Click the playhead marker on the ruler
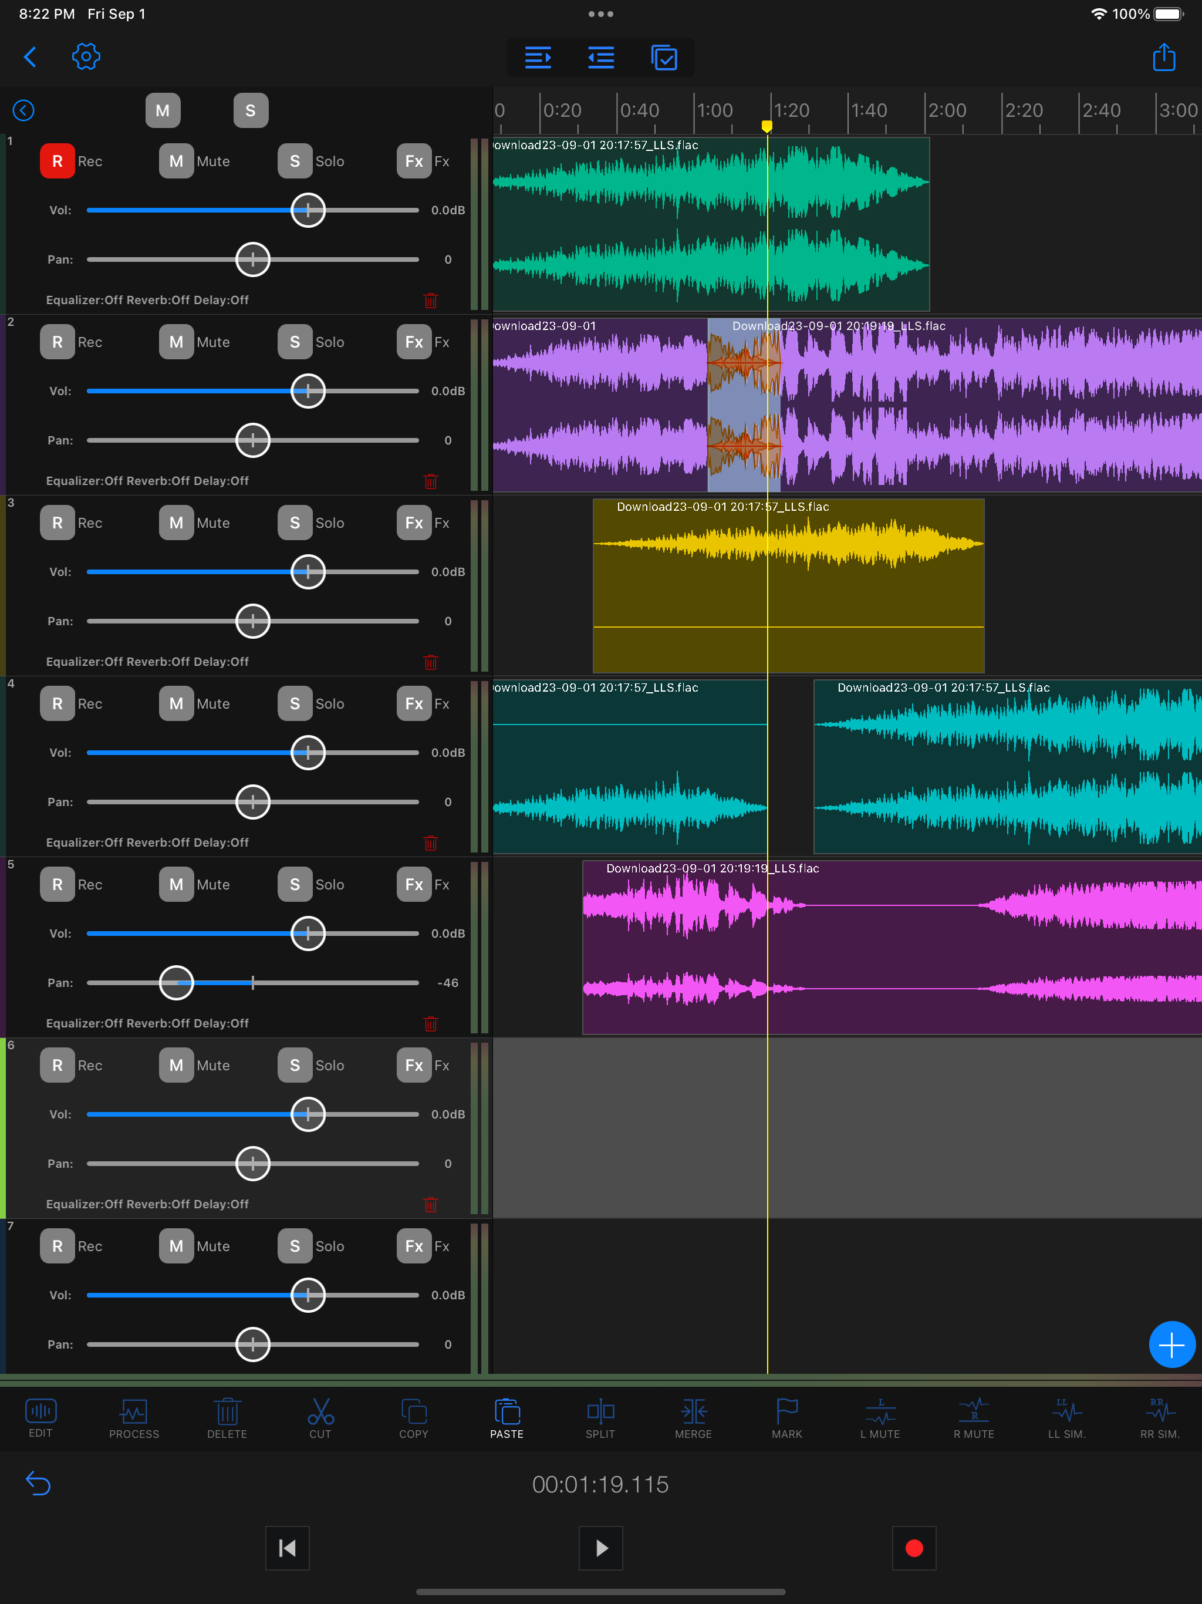Viewport: 1202px width, 1604px height. [x=767, y=127]
